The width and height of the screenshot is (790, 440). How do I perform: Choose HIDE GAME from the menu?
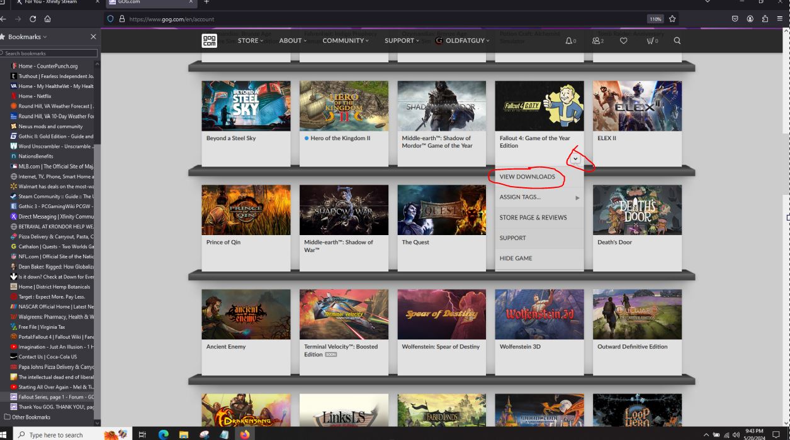pos(539,258)
